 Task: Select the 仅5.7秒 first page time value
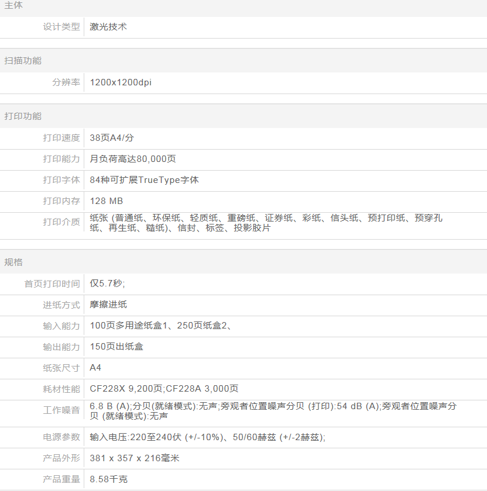[x=107, y=283]
